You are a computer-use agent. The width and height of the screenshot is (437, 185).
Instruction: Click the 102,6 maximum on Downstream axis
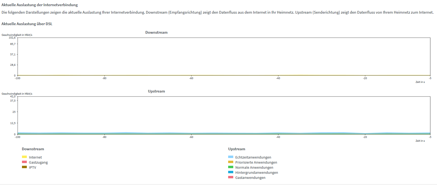pos(12,38)
